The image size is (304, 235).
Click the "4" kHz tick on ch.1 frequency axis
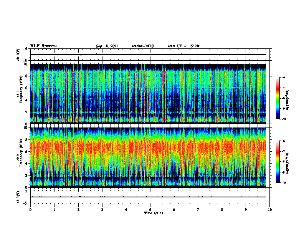27,100
